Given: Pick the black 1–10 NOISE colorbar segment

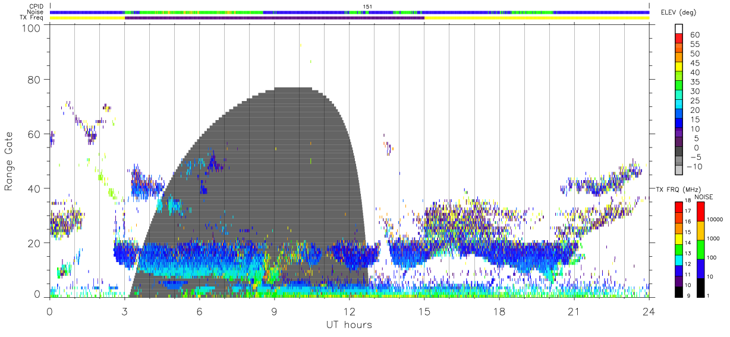Looking at the screenshot, I should tap(700, 288).
